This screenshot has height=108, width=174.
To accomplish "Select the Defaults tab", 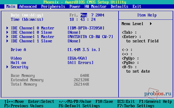I will point(119,6).
